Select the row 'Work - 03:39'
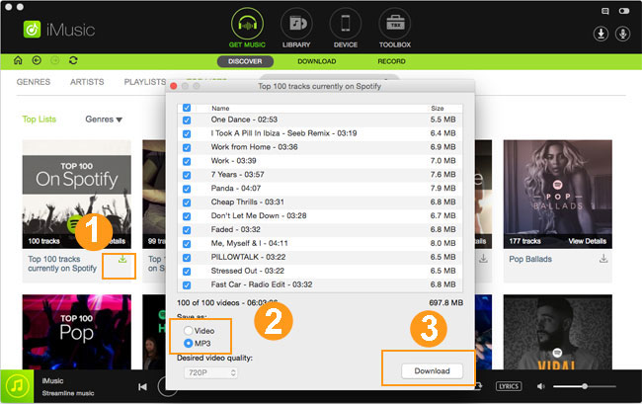This screenshot has width=642, height=404. tap(320, 160)
